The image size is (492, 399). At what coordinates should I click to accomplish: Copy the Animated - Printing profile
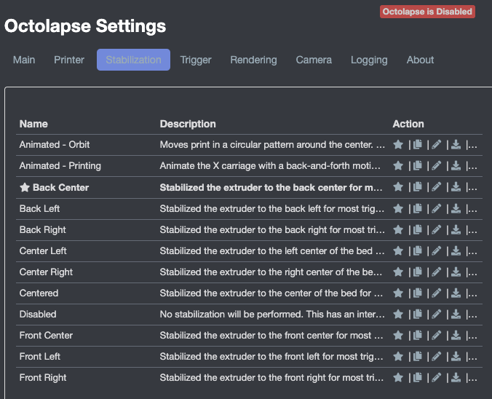click(x=418, y=166)
